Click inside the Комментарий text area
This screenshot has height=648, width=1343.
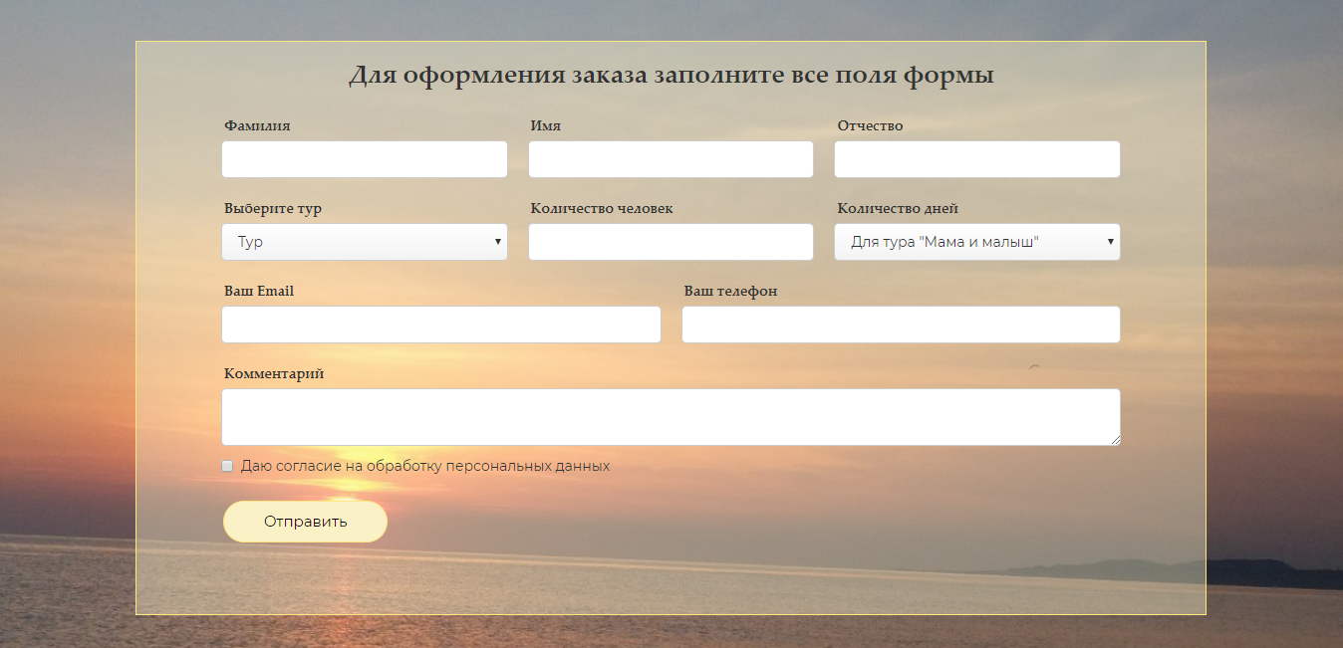(x=671, y=417)
